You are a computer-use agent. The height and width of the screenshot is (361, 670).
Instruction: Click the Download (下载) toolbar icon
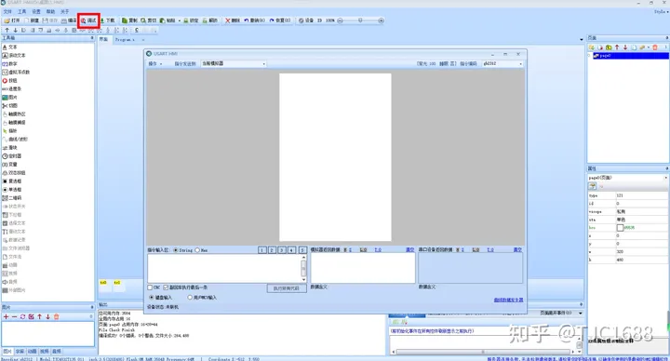(x=107, y=20)
